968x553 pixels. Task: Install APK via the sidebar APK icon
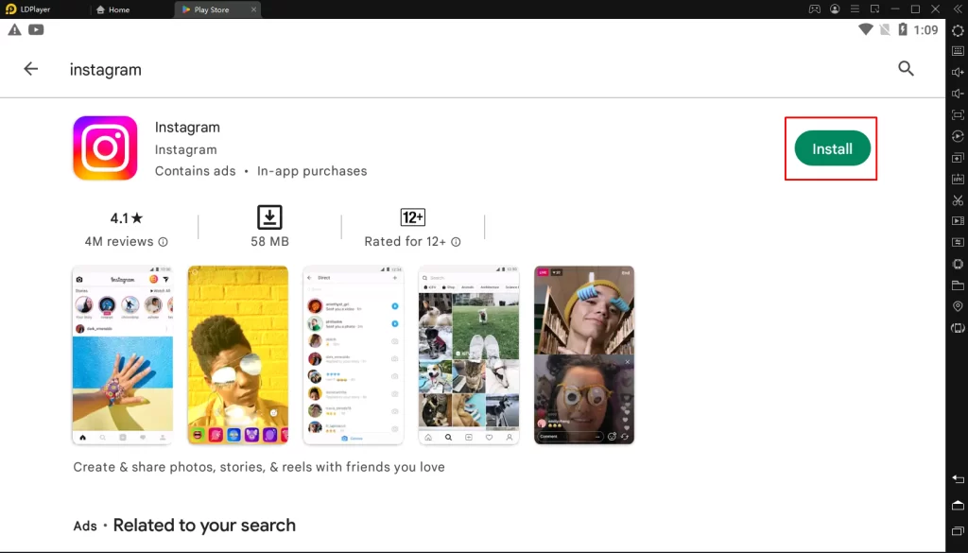click(958, 179)
